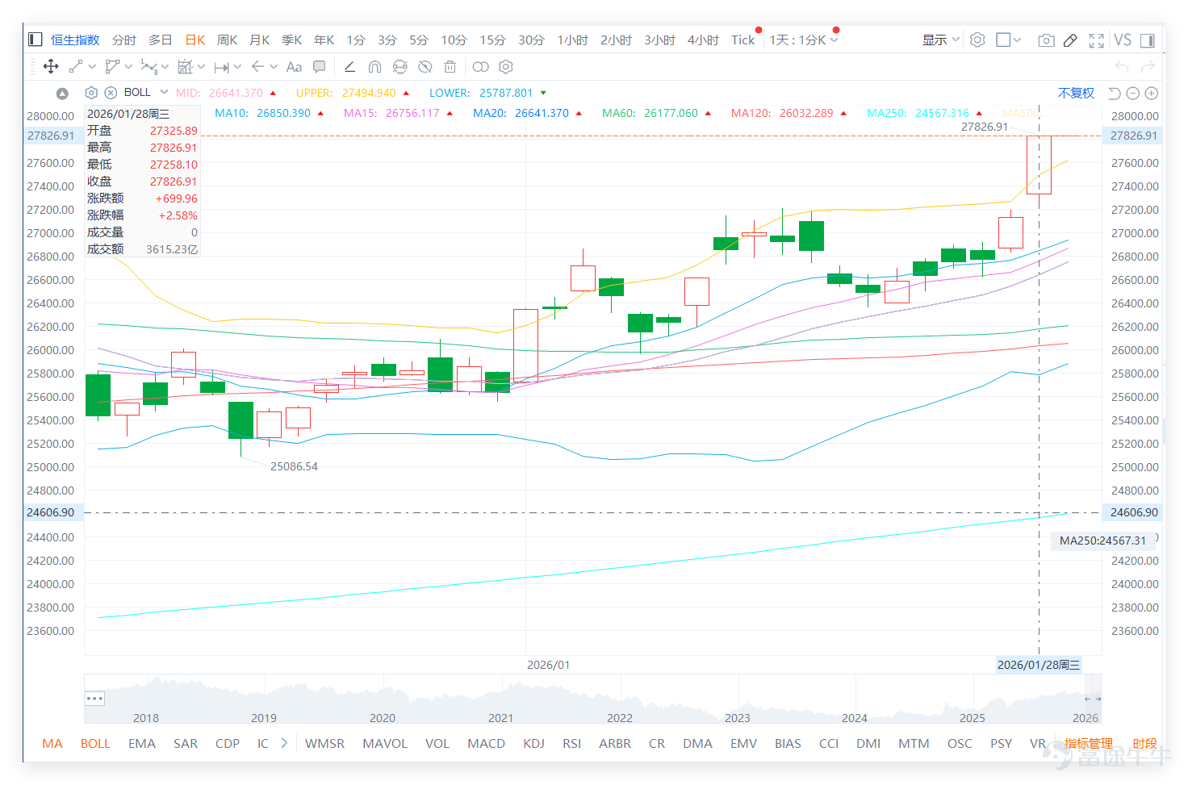Toggle the left sidebar panel icon
Viewport: 1188px width, 785px height.
pyautogui.click(x=35, y=40)
